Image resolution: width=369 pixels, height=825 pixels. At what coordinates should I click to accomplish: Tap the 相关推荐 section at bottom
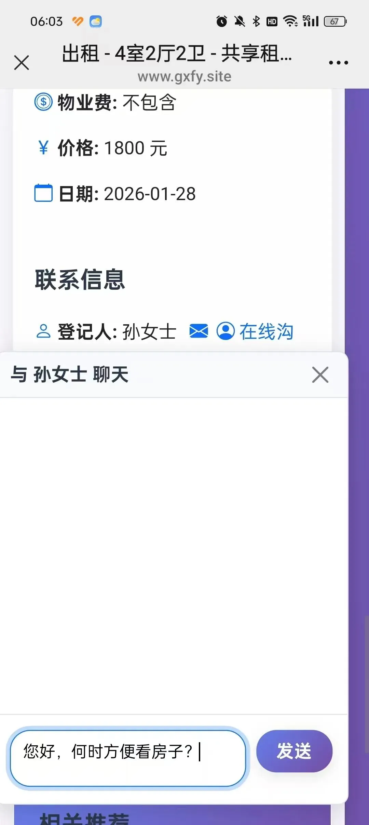click(x=84, y=819)
